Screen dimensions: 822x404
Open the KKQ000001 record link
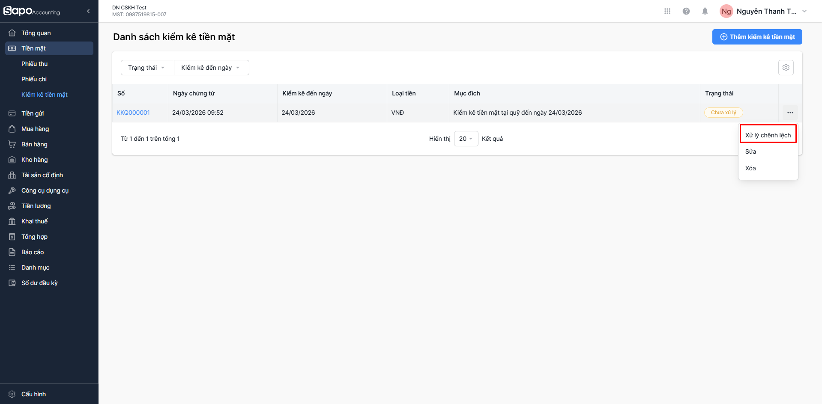coord(133,113)
